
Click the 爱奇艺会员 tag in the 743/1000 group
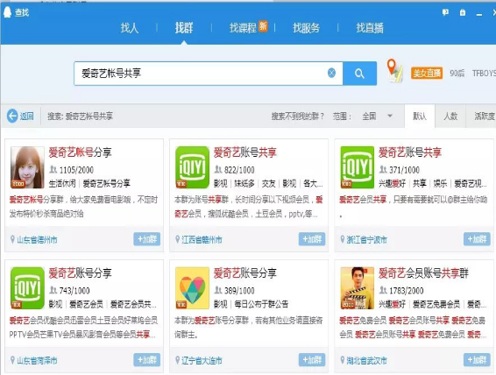[x=87, y=304]
